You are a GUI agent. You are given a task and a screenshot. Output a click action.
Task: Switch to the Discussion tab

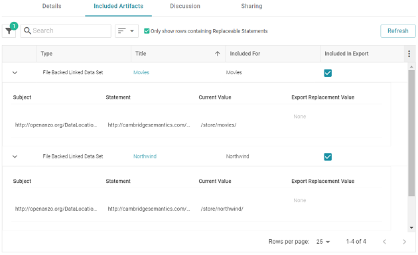pos(185,6)
